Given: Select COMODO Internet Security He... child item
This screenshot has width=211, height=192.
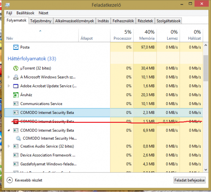Looking at the screenshot, I should click(50, 138).
